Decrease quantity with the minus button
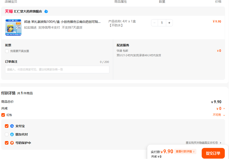Viewport: 229px width, 159px height. pos(155,23)
